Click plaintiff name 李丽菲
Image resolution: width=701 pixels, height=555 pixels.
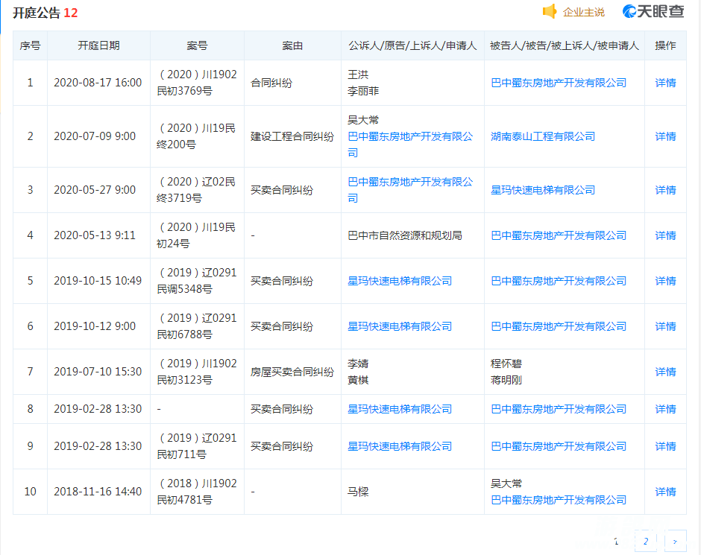pos(363,91)
